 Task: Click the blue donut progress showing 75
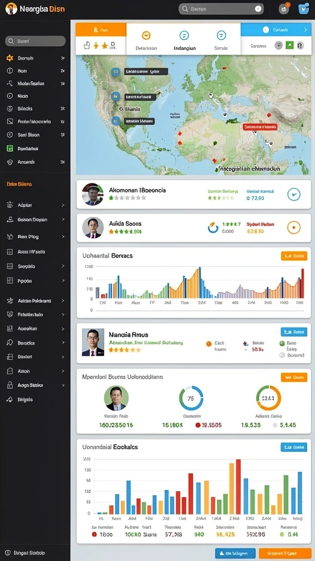[x=191, y=398]
